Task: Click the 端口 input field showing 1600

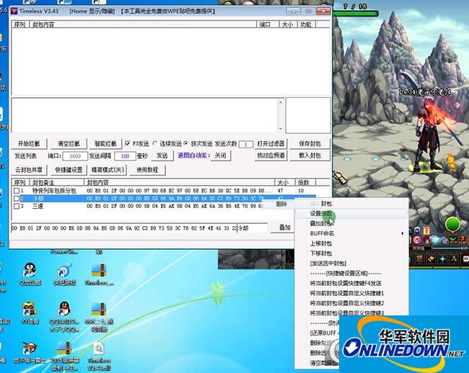Action: point(75,156)
